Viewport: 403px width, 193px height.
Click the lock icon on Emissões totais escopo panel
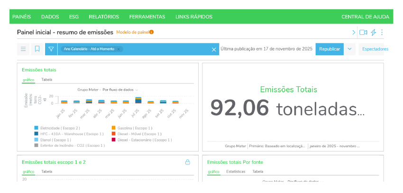188,162
